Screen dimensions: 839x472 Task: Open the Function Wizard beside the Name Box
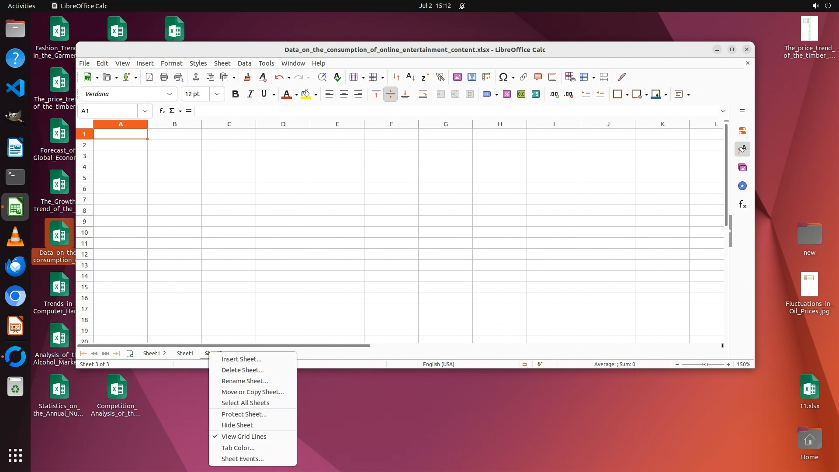pos(162,111)
